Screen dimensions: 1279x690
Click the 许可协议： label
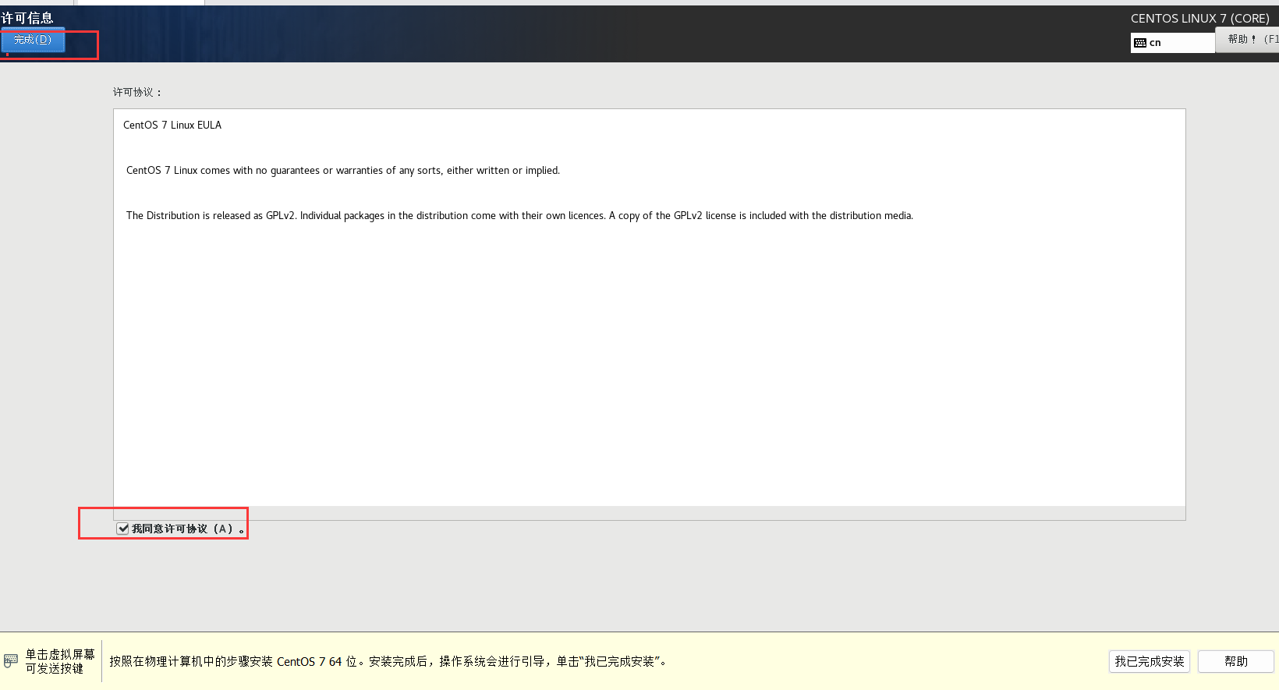[138, 92]
